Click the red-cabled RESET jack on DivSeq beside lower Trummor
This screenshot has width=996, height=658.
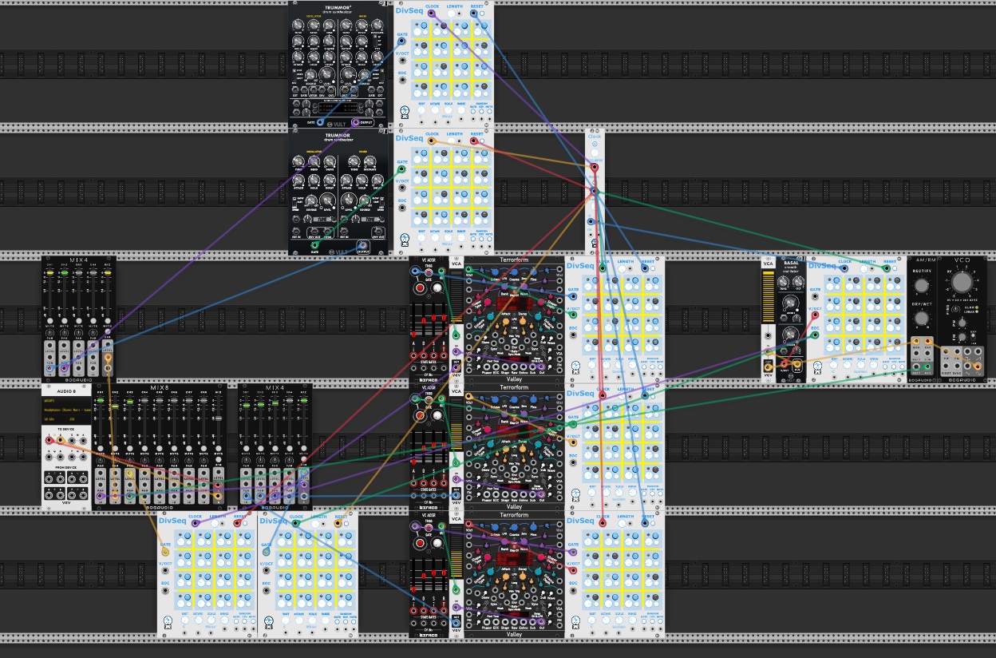[x=473, y=141]
